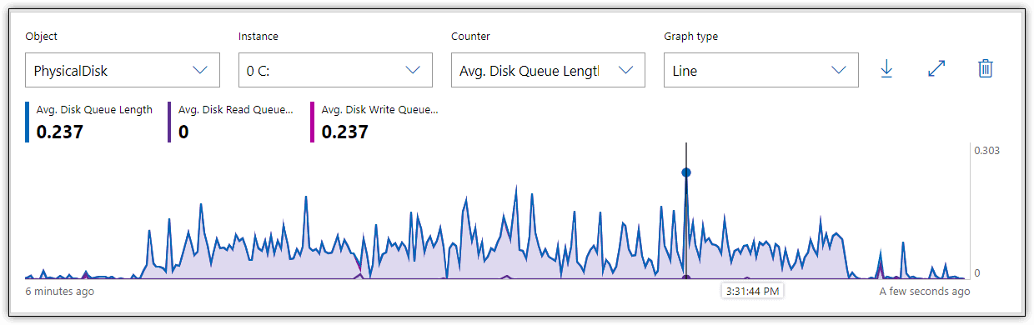Click the purple swatch beside Avg. Disk Read Queue
Viewport: 1034px width, 325px height.
coord(169,122)
